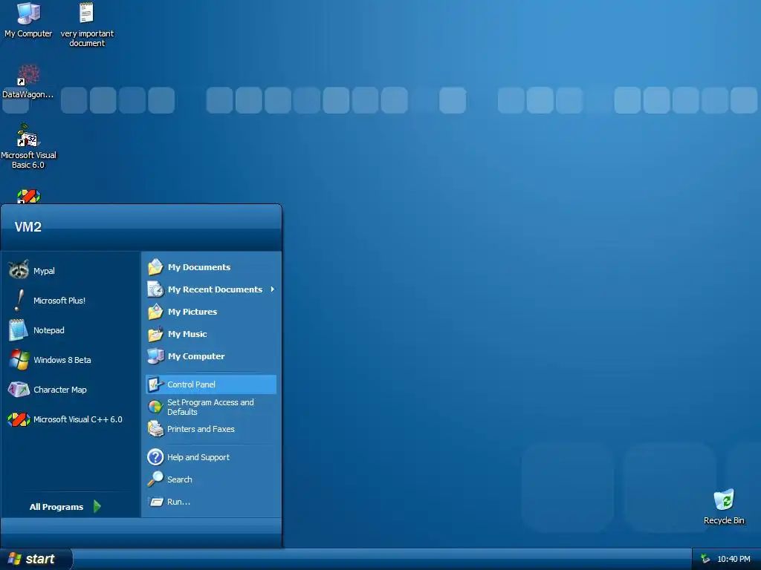
Task: Click the Control Panel icon
Action: [x=155, y=384]
